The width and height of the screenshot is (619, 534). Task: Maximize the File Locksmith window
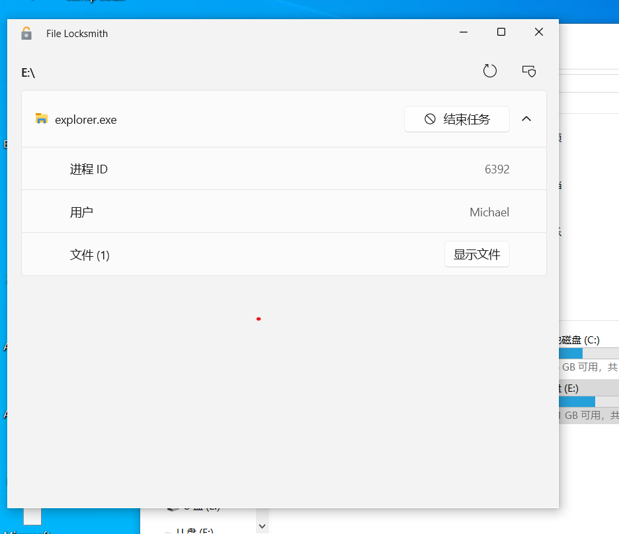(x=501, y=32)
